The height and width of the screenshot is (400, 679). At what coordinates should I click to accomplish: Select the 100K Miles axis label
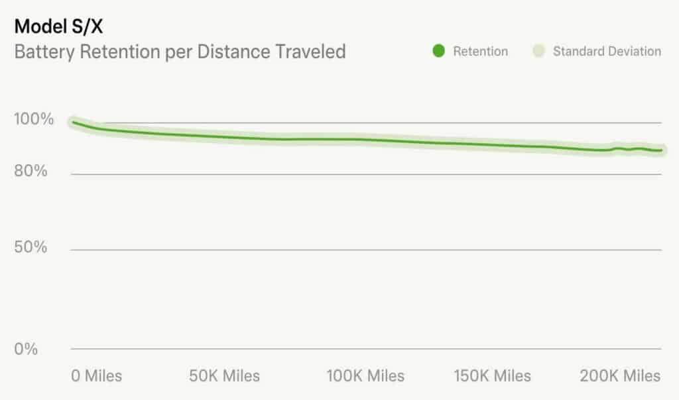(x=365, y=376)
